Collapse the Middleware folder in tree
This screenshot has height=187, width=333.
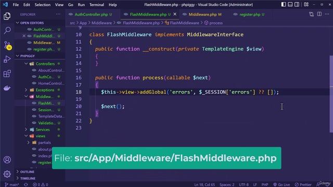point(44,97)
